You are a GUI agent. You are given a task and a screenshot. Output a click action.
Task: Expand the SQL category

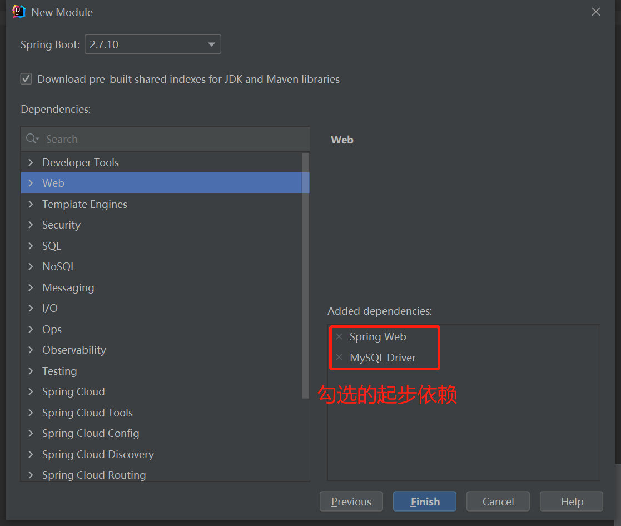click(31, 245)
